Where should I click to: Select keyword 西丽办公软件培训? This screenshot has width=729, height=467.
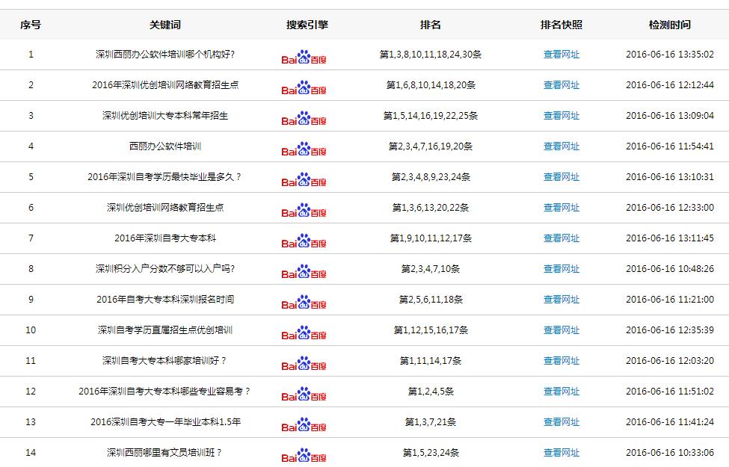tap(165, 146)
